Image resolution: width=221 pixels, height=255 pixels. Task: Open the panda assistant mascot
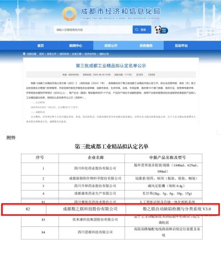[161, 30]
